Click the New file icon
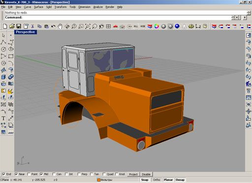 click(5, 26)
